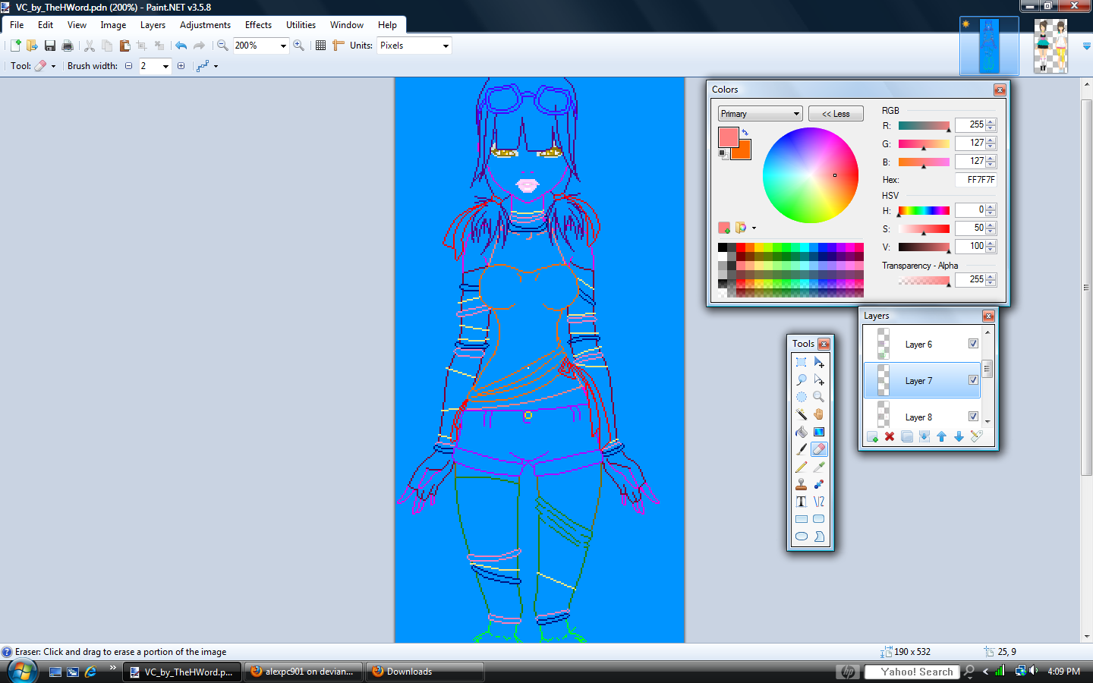Increase the R value with spinner

click(x=991, y=121)
